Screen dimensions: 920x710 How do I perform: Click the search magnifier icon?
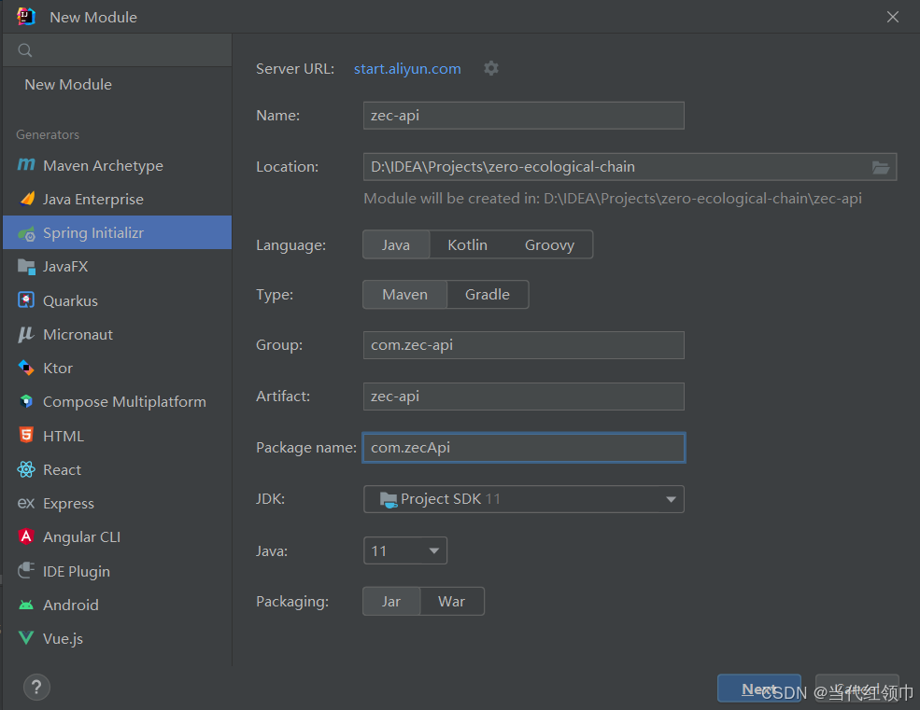point(24,50)
